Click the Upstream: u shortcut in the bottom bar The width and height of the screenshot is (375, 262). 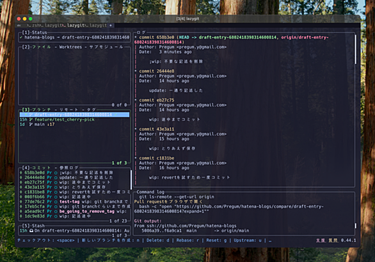tap(248, 240)
